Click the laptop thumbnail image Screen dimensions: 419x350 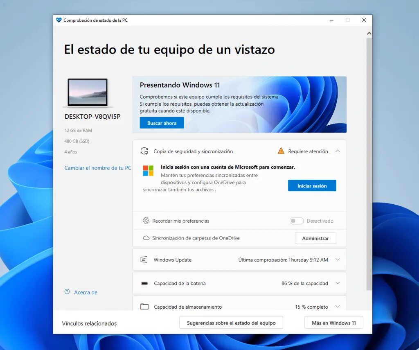click(x=88, y=93)
